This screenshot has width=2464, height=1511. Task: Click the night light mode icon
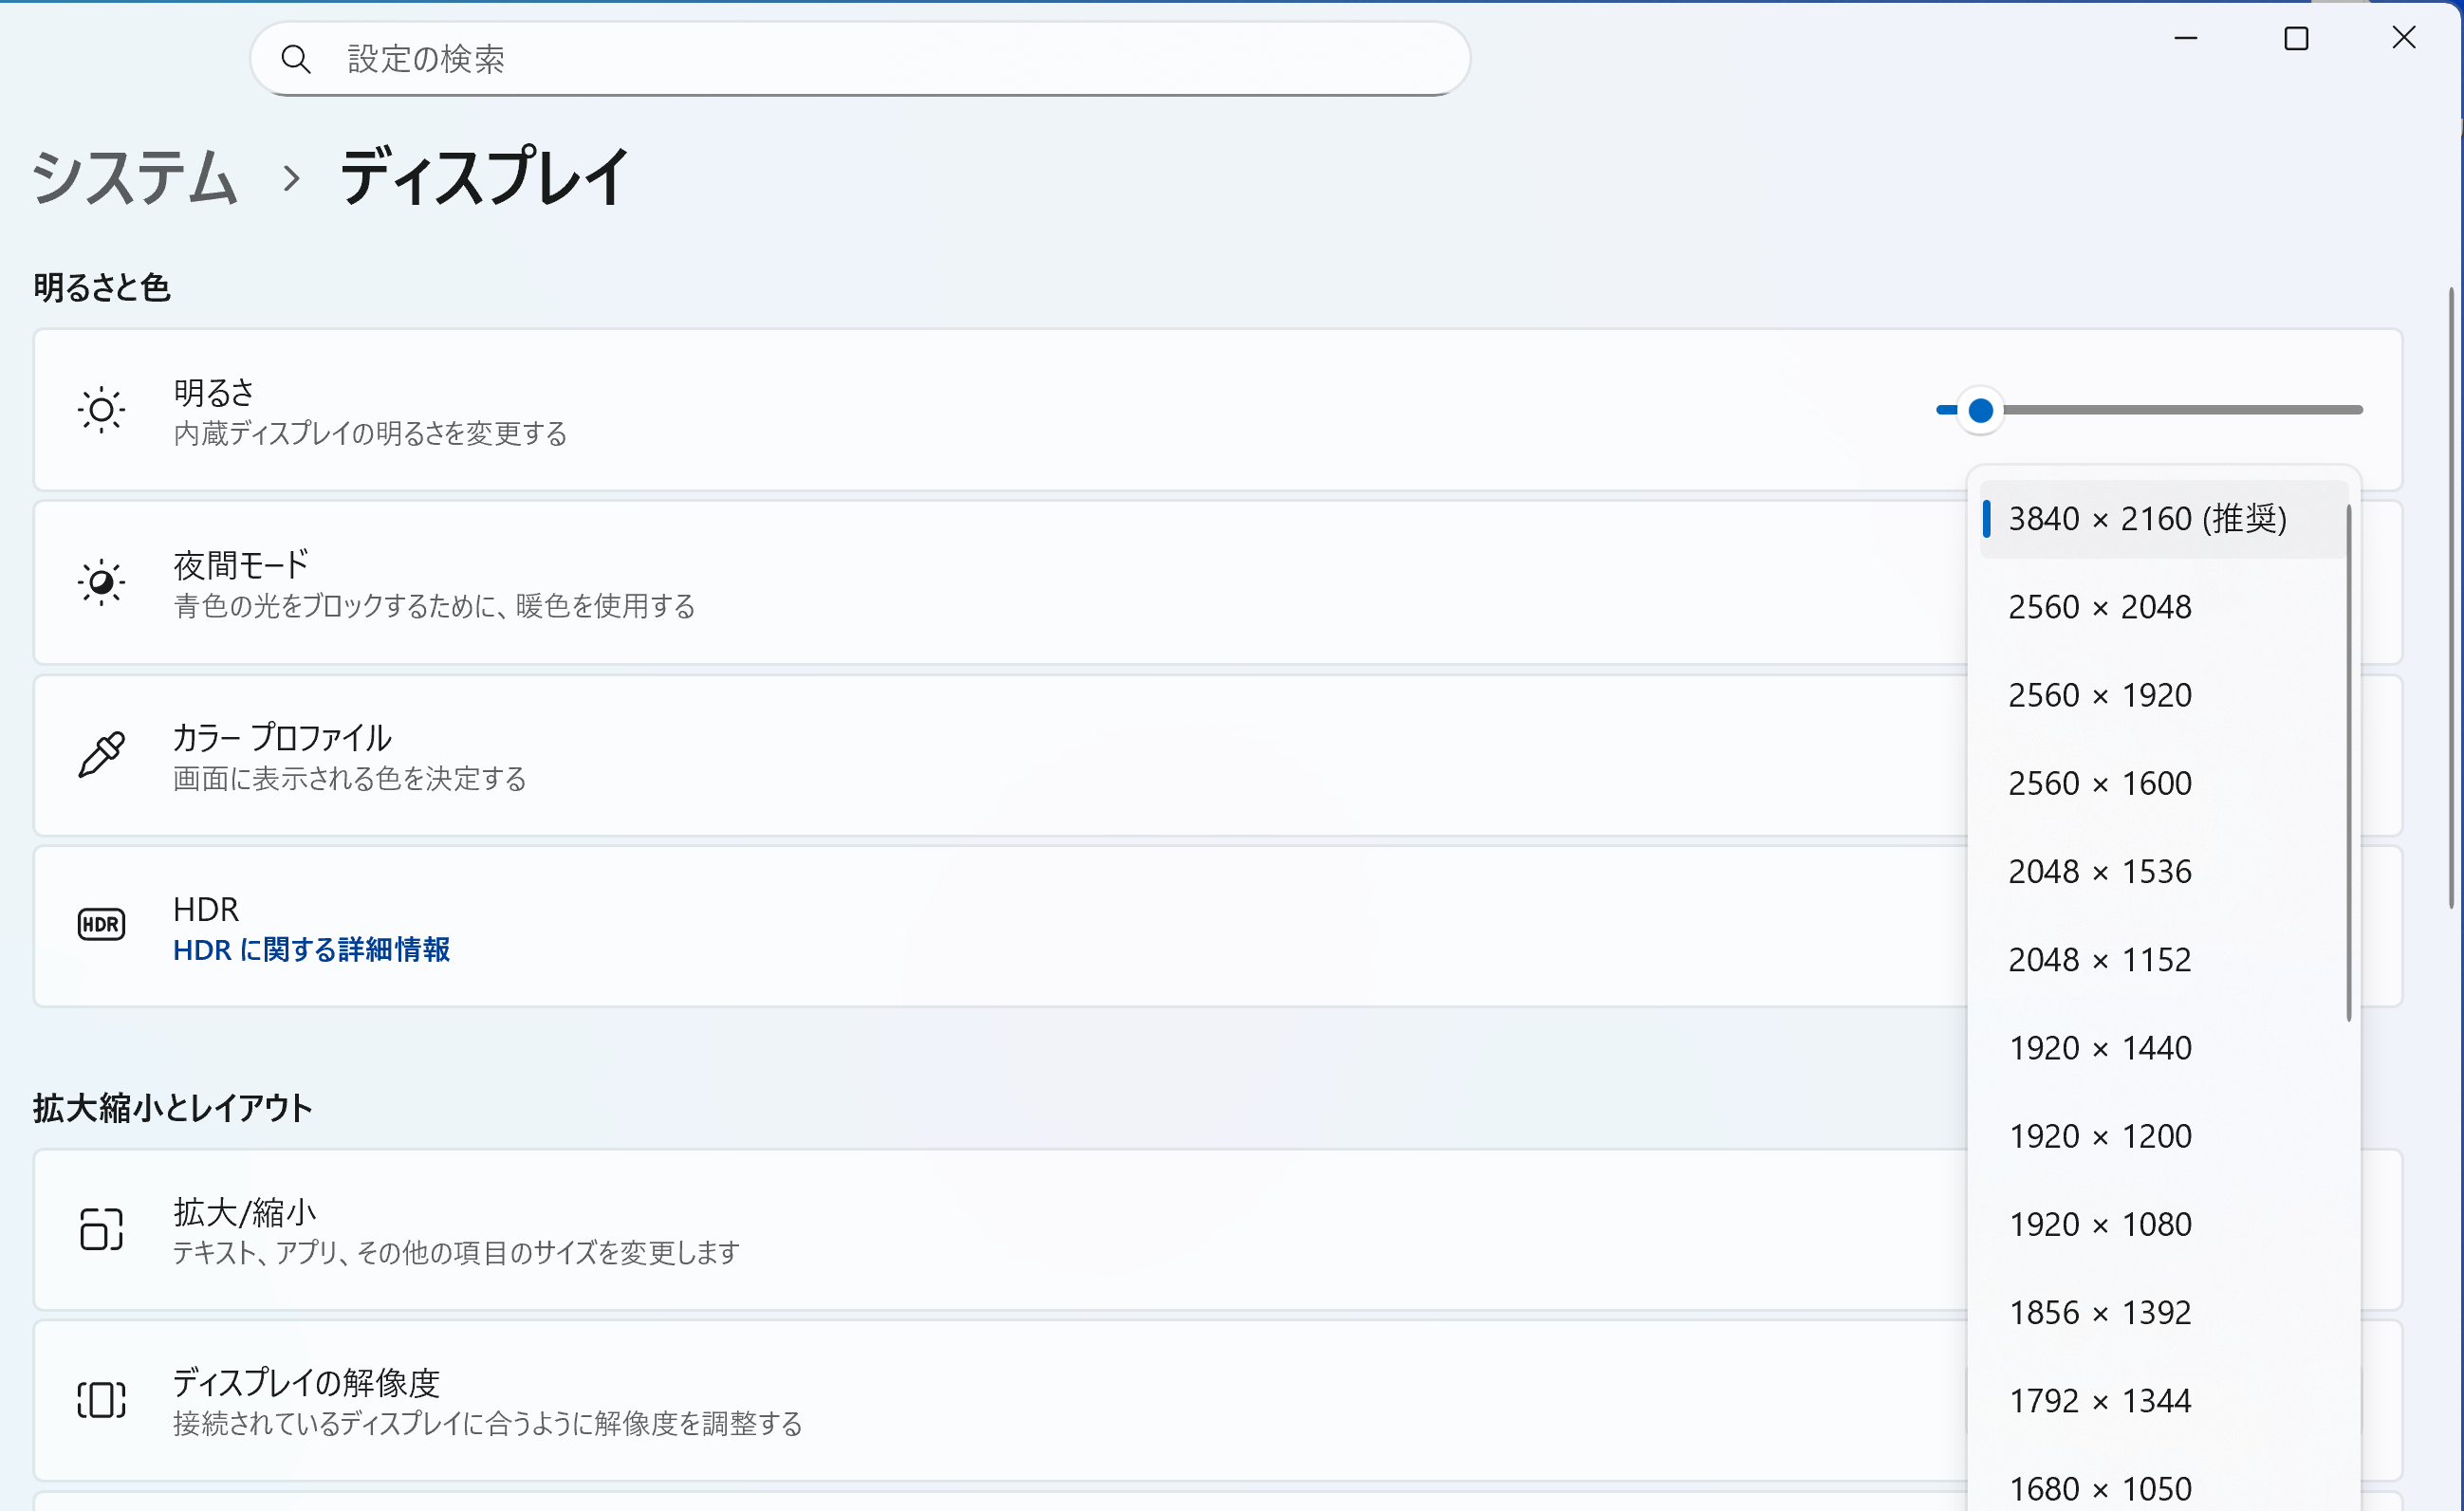101,582
